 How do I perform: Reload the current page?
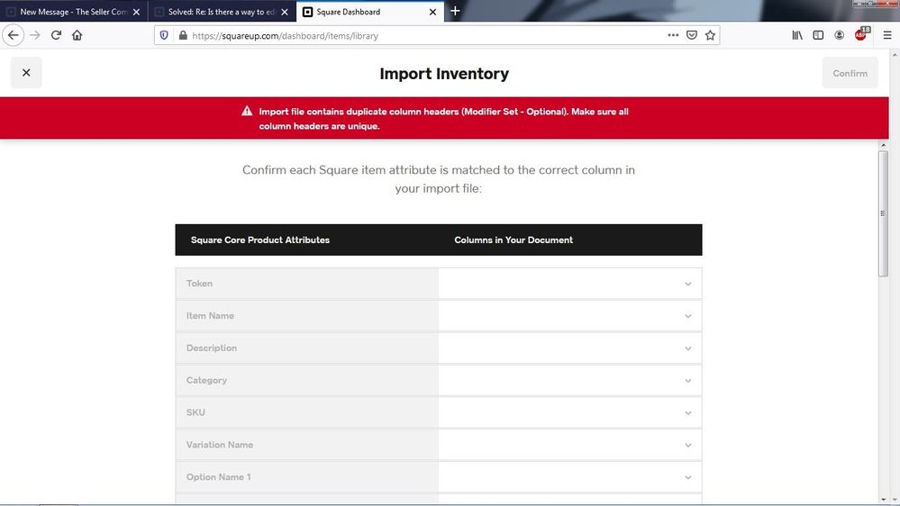coord(56,35)
